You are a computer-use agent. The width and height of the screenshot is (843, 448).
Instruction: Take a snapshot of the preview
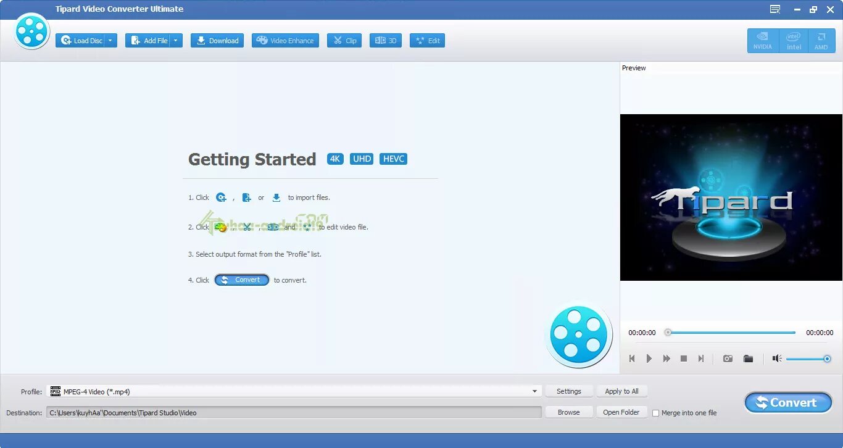point(728,358)
